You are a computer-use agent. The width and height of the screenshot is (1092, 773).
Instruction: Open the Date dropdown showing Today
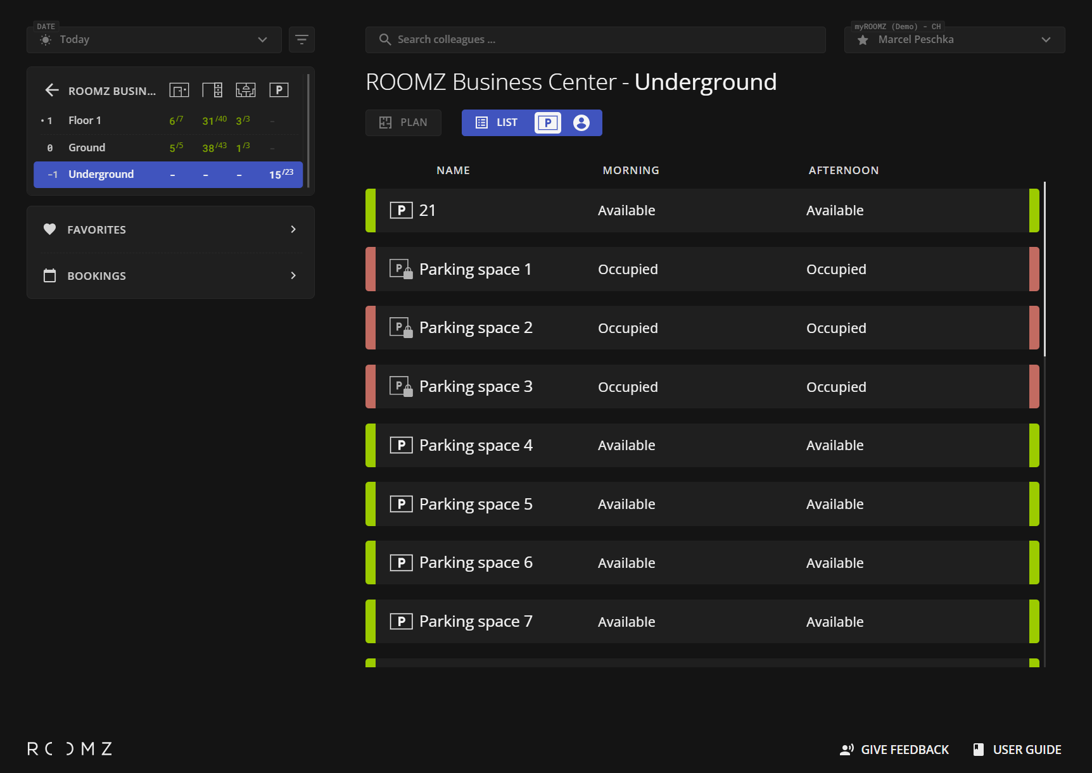[154, 40]
